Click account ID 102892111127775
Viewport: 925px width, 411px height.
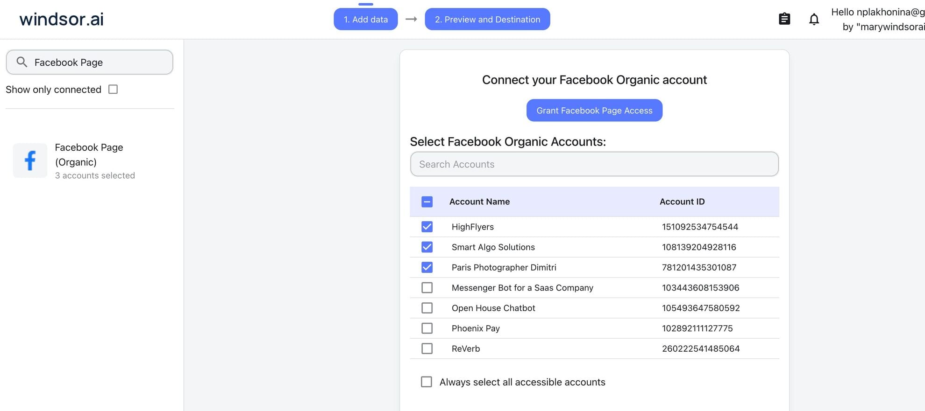pos(697,328)
